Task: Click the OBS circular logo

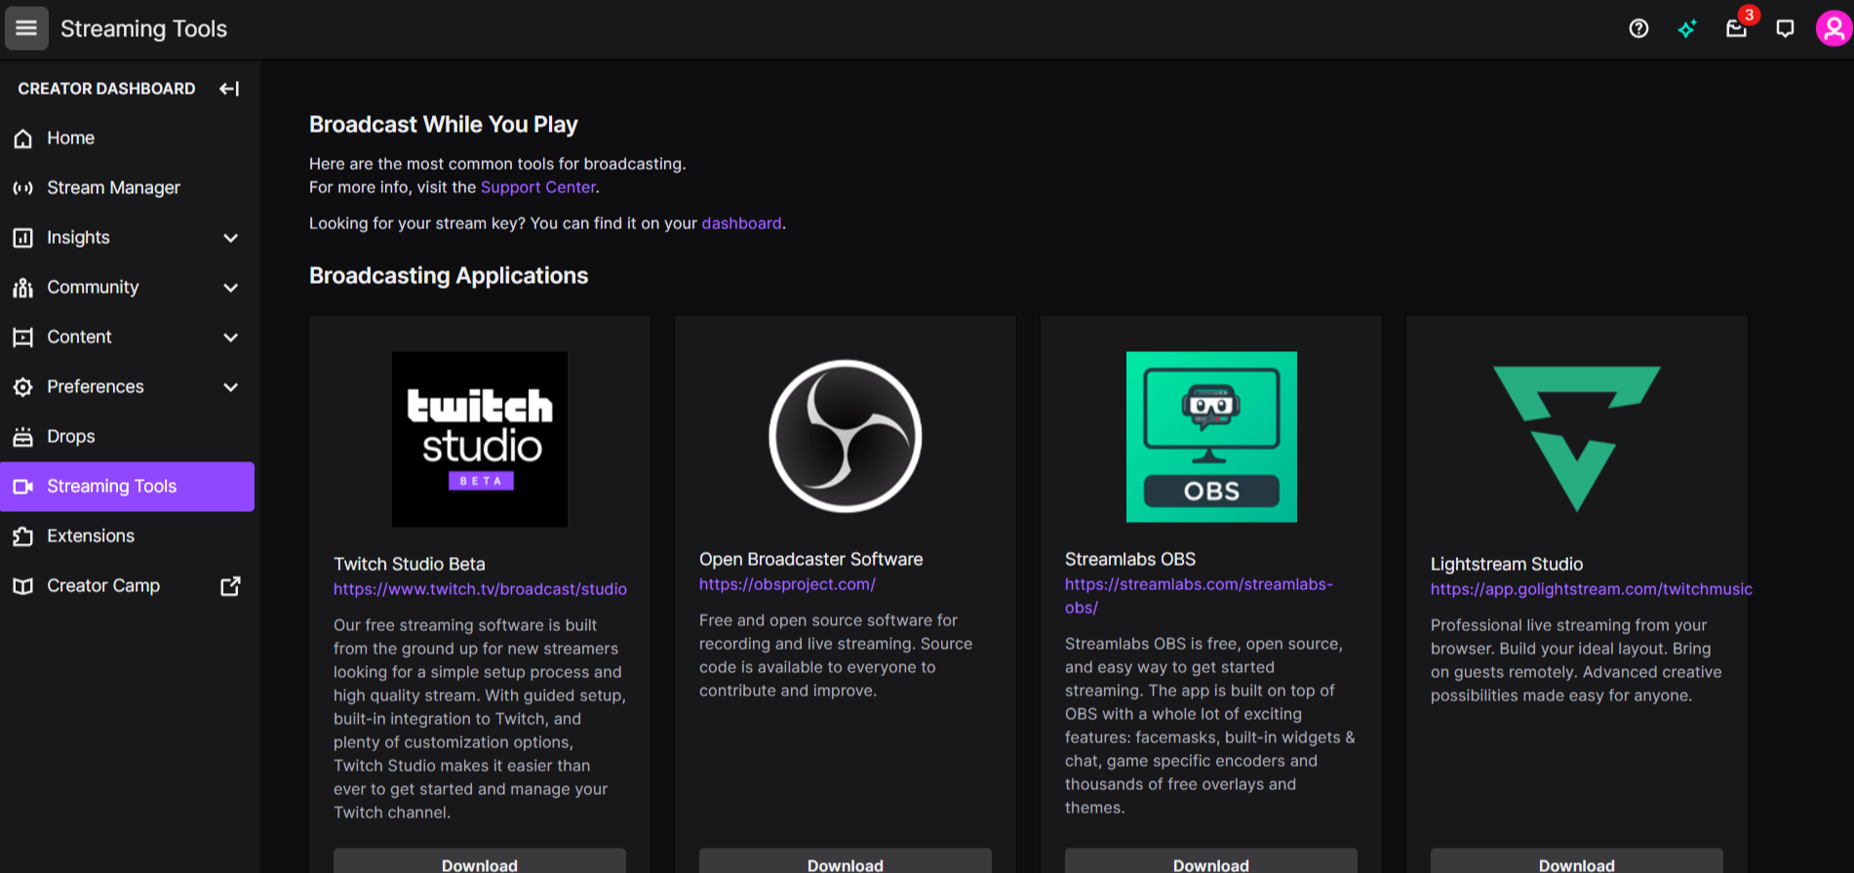Action: click(x=846, y=436)
